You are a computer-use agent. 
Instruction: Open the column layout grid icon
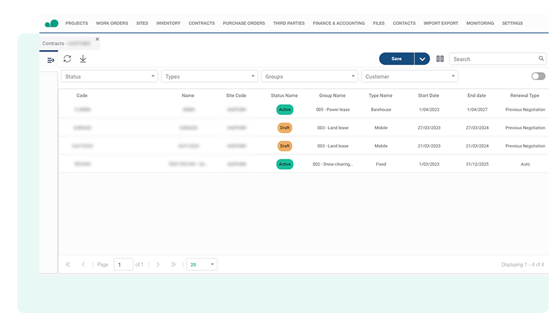(440, 59)
